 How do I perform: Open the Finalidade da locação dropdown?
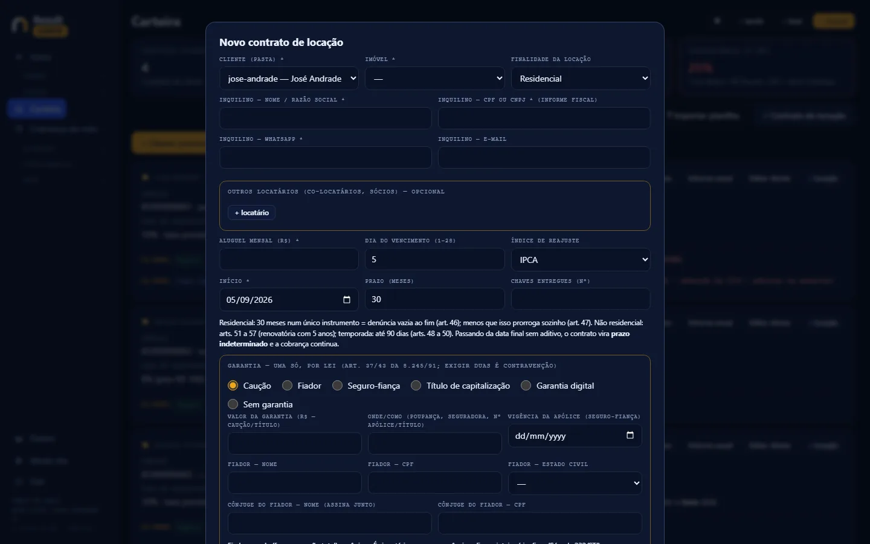point(581,79)
